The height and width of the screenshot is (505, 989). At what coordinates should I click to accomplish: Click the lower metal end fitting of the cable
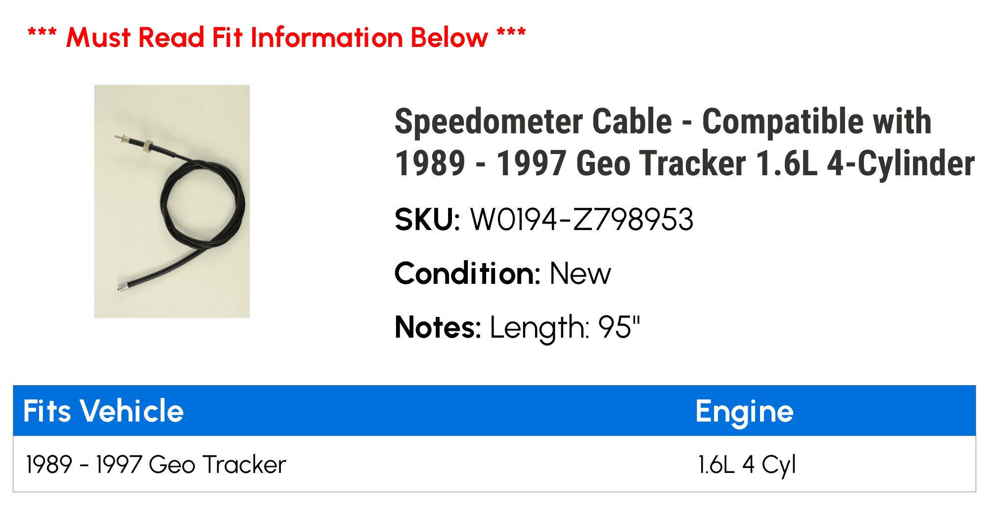click(124, 286)
